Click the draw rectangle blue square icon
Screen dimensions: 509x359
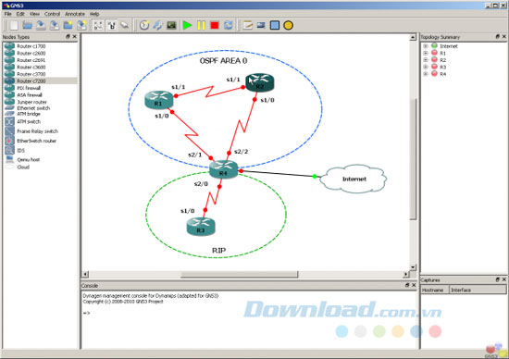point(275,25)
